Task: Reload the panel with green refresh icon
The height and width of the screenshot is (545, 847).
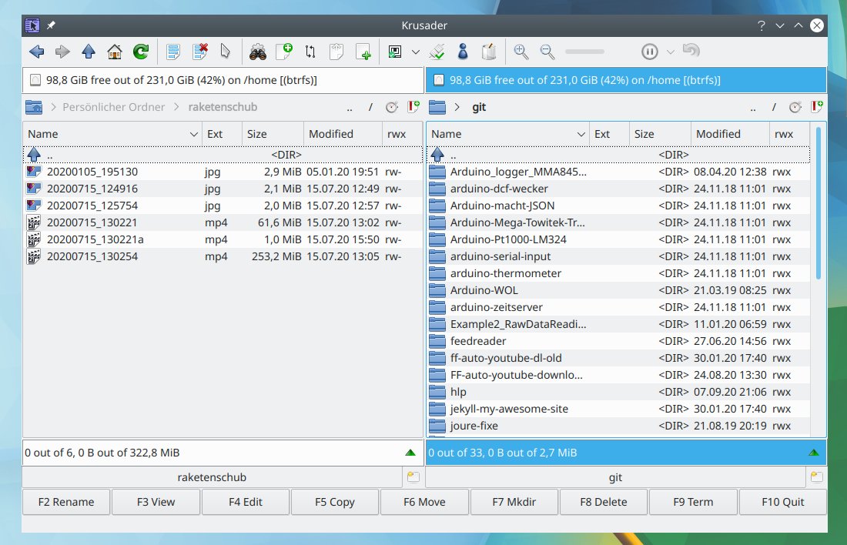Action: tap(141, 52)
